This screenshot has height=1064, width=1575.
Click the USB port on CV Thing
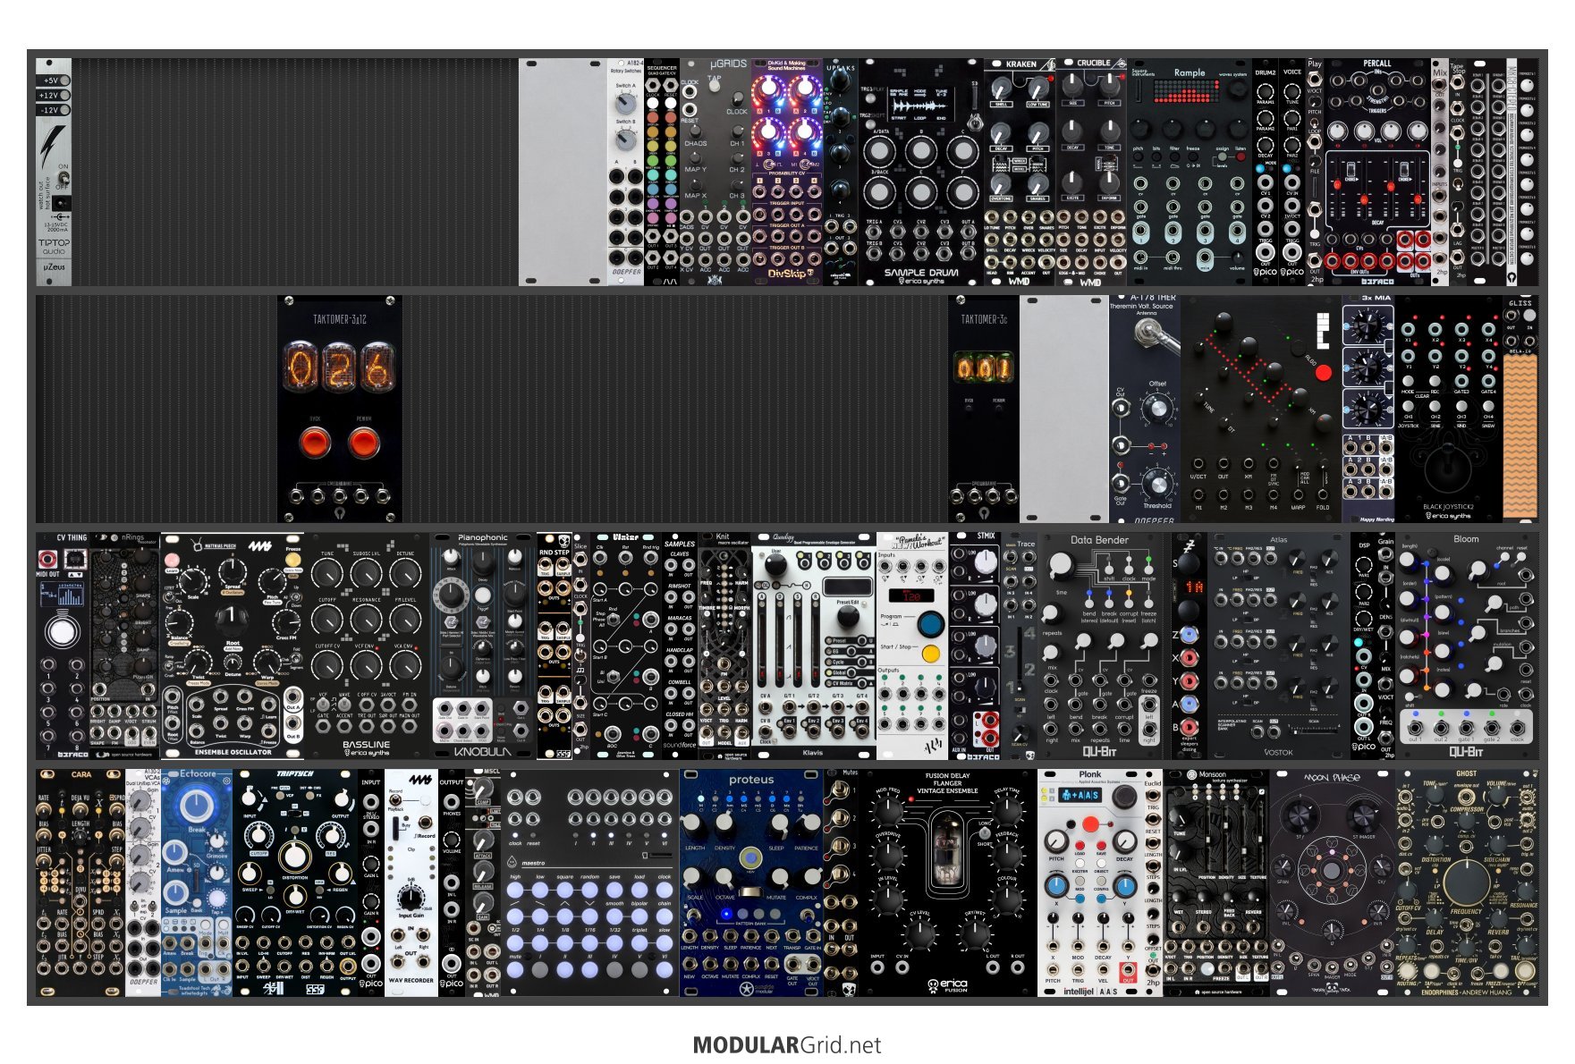coord(74,558)
